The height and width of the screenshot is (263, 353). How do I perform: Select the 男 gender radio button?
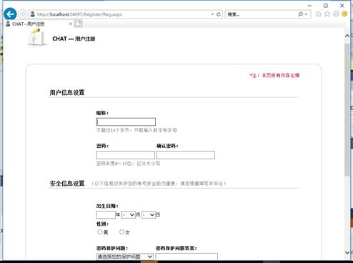click(100, 232)
